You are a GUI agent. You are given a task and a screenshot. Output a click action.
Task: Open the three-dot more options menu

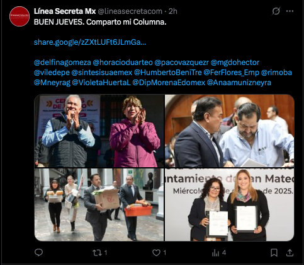pyautogui.click(x=290, y=11)
